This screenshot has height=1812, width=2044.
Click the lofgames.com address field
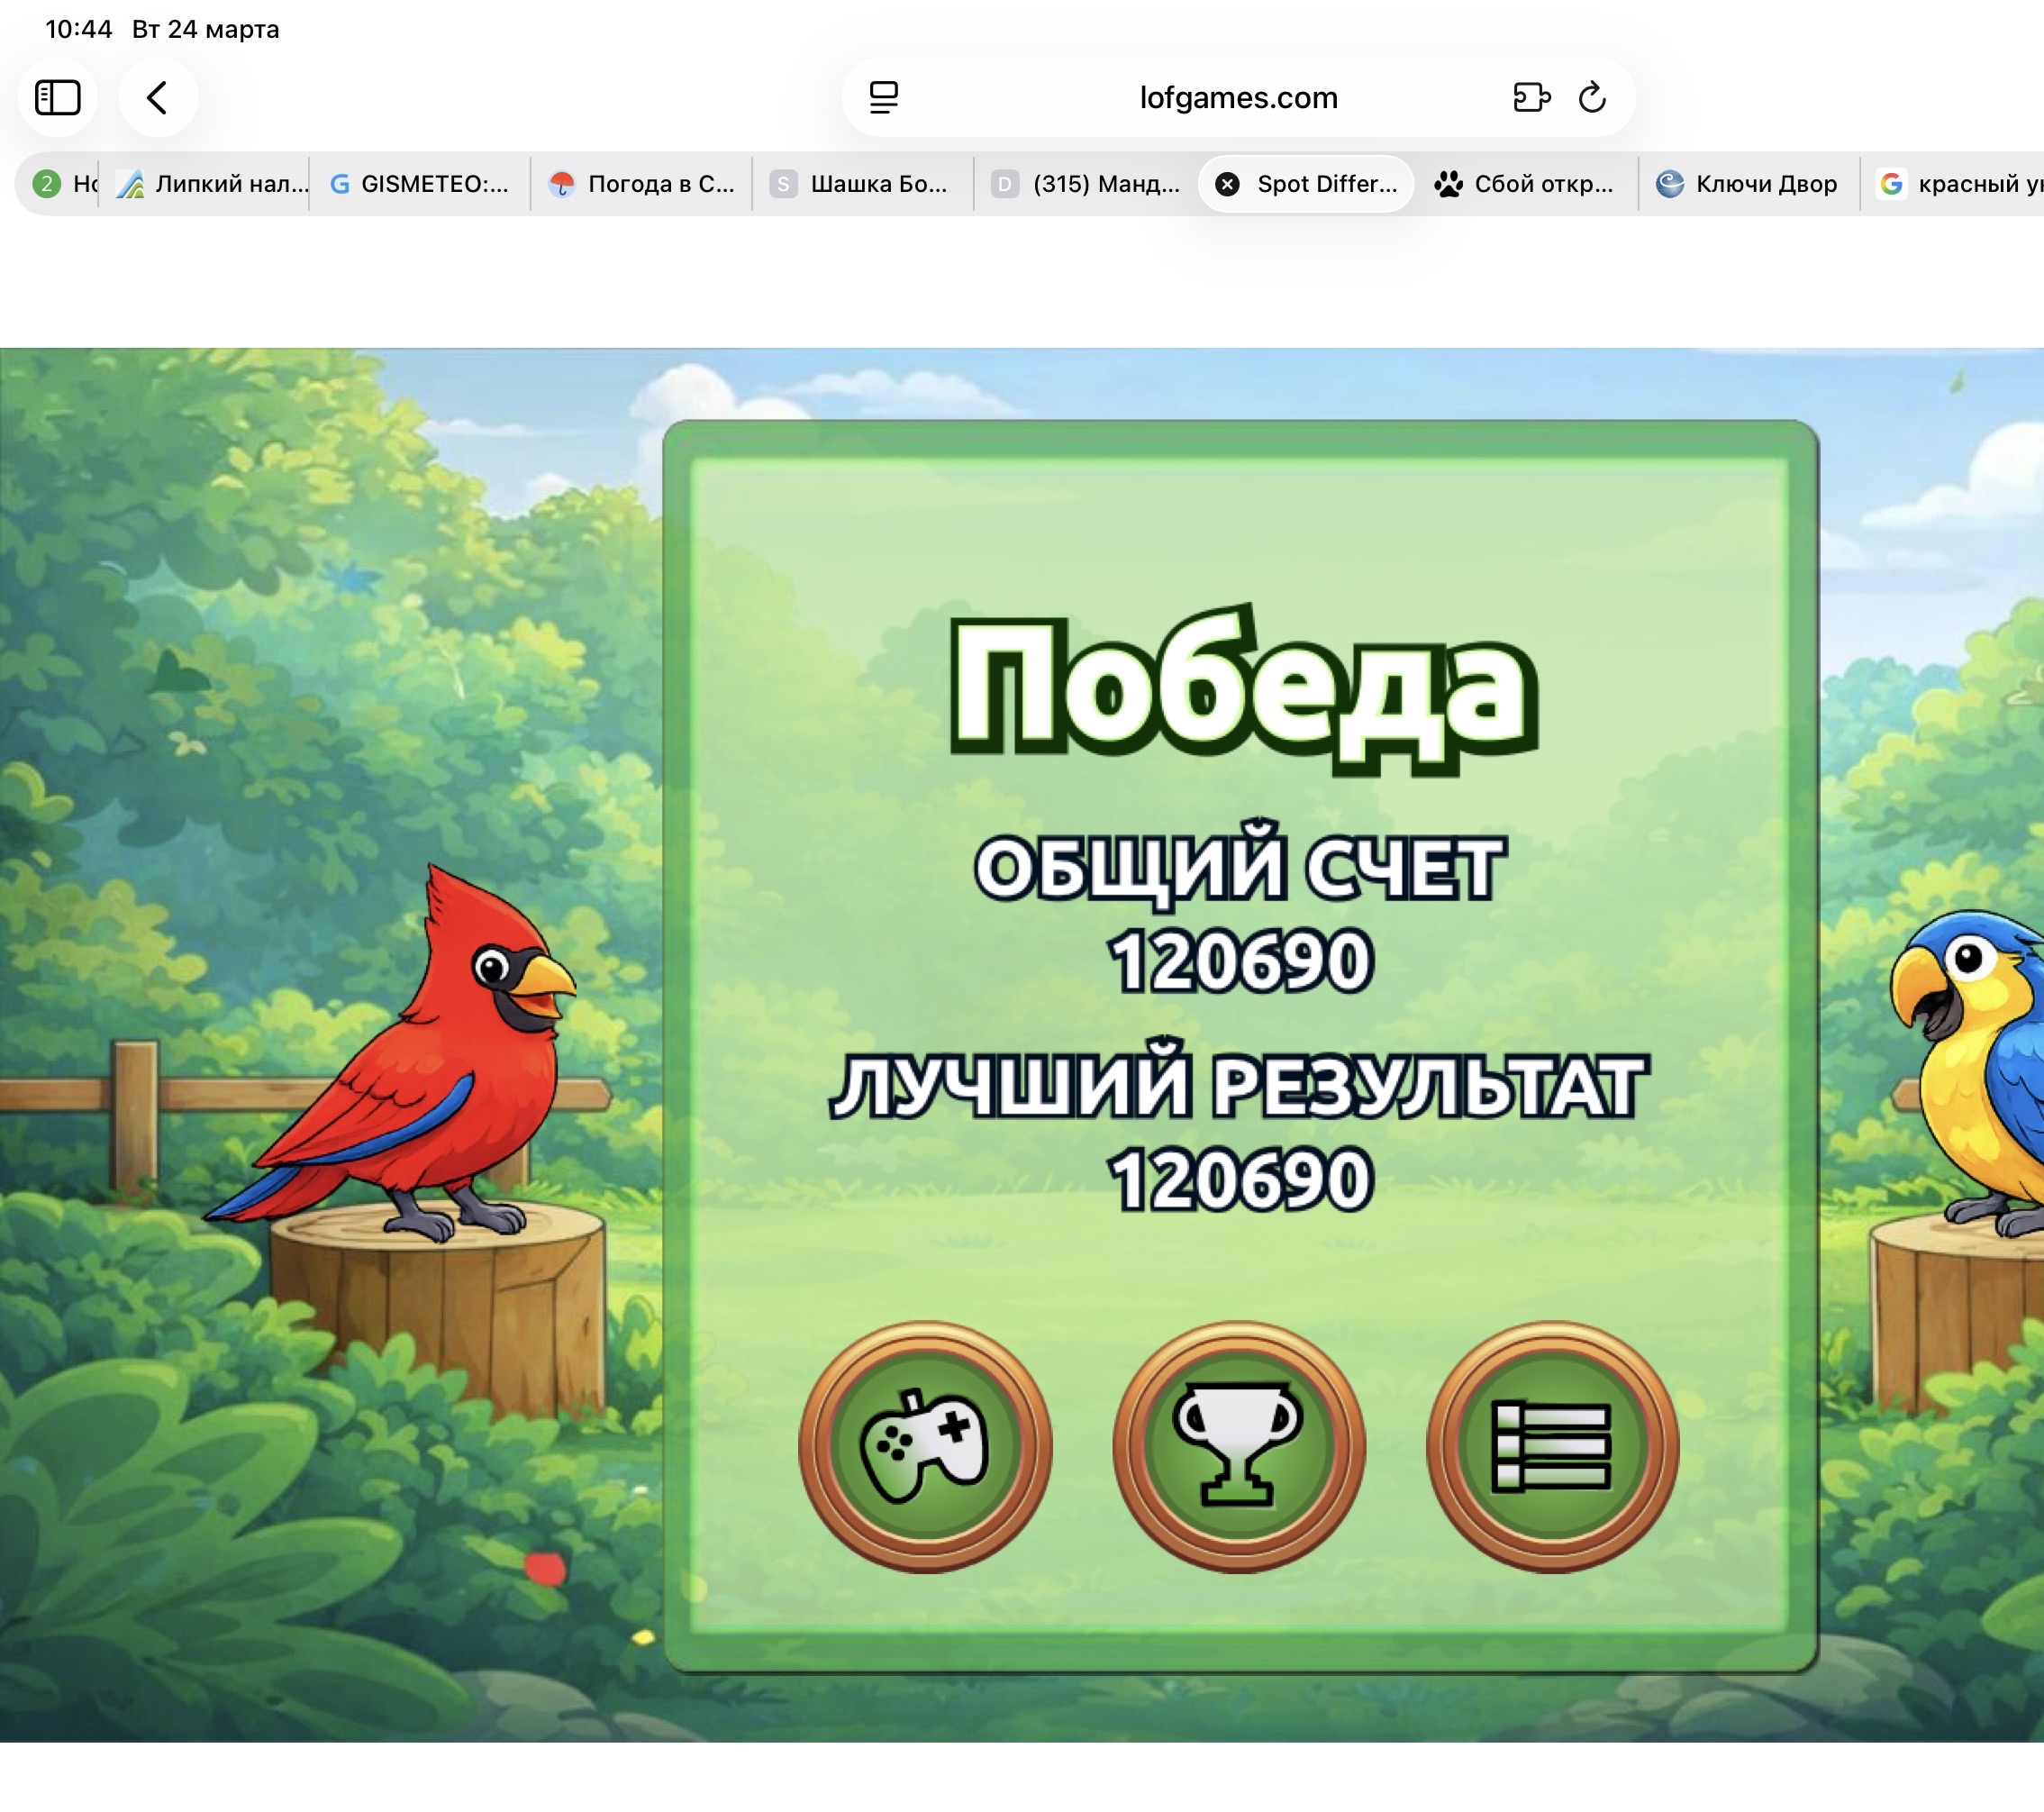click(x=1237, y=98)
